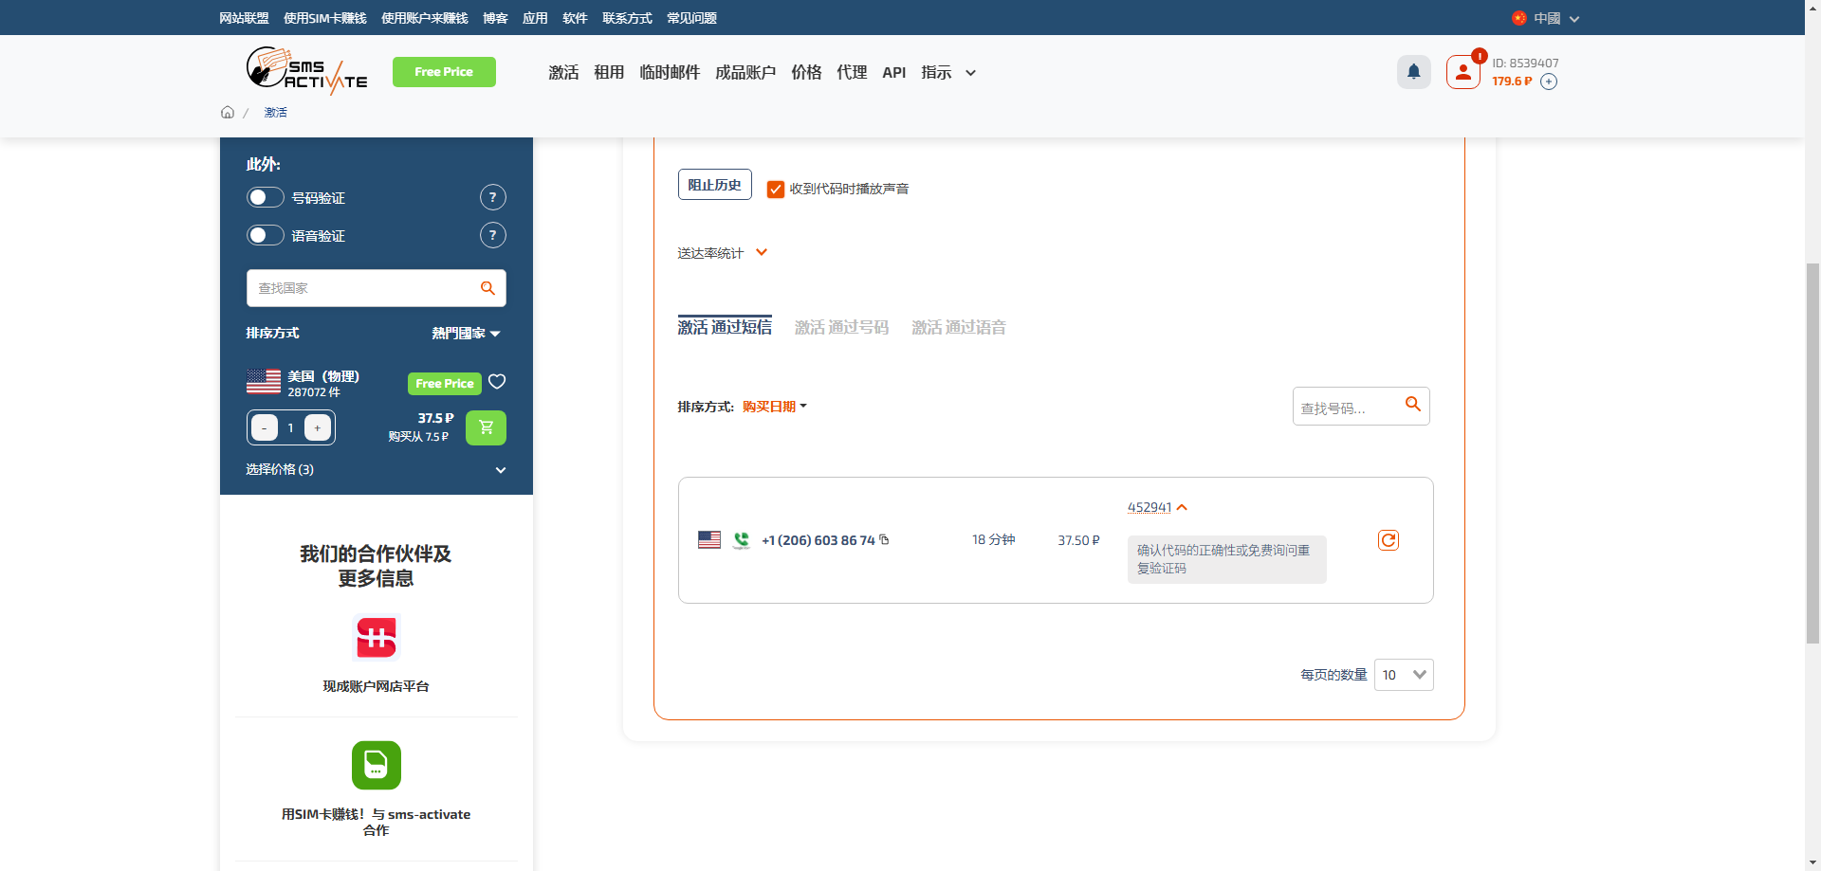Toggle the 号码验证 switch
Screen dimensions: 1821x871
pos(266,197)
